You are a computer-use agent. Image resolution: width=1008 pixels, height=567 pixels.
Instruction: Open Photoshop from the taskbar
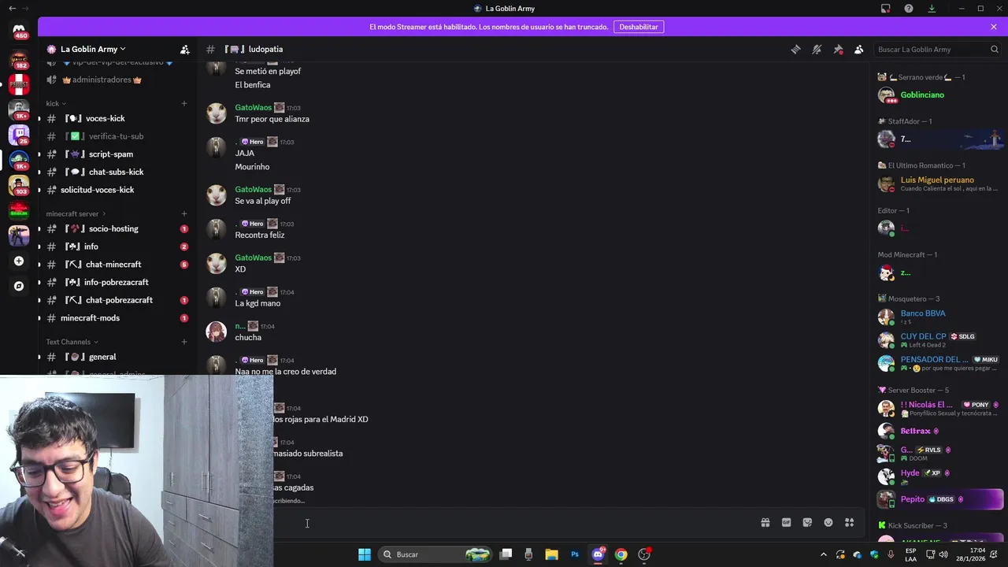[575, 554]
